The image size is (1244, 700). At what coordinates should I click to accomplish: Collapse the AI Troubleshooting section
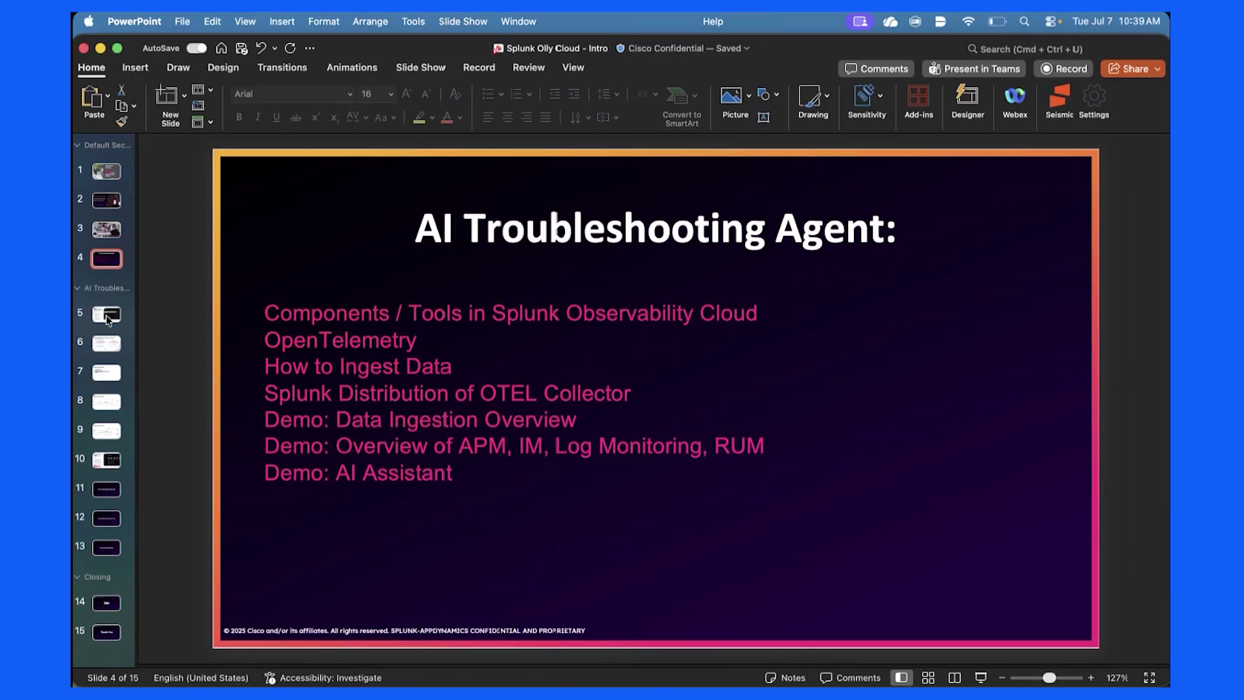77,288
